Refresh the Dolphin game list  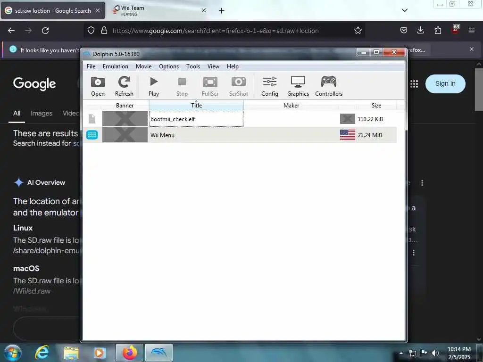tap(124, 87)
